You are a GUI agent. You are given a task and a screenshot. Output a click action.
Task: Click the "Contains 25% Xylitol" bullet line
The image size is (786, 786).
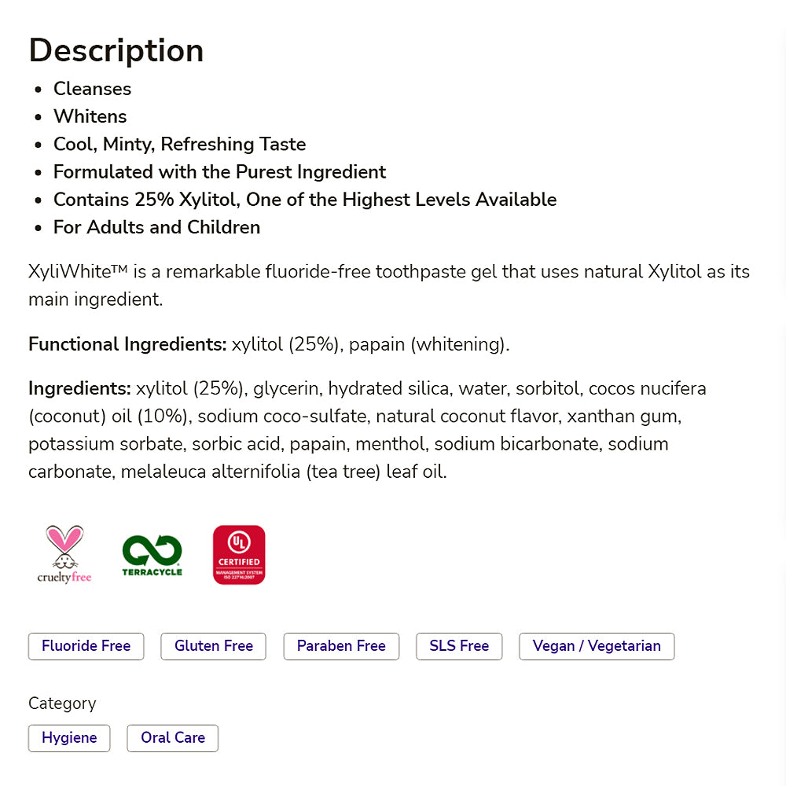[x=305, y=200]
